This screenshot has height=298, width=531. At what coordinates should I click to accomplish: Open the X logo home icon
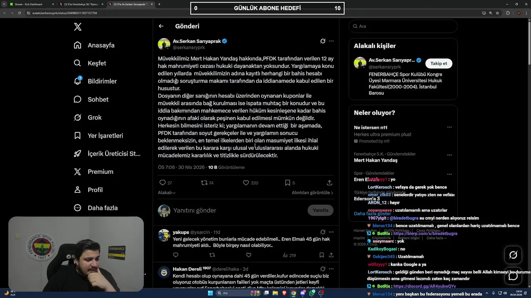(78, 27)
